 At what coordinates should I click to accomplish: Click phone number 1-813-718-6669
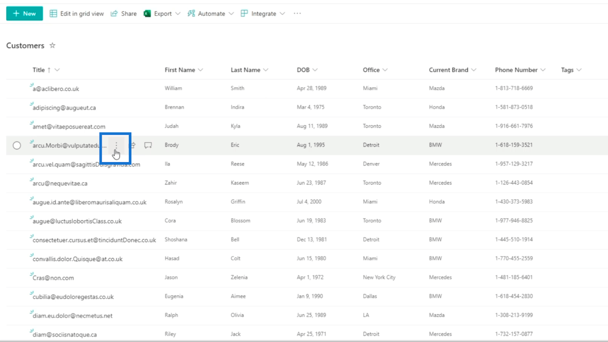pyautogui.click(x=514, y=88)
